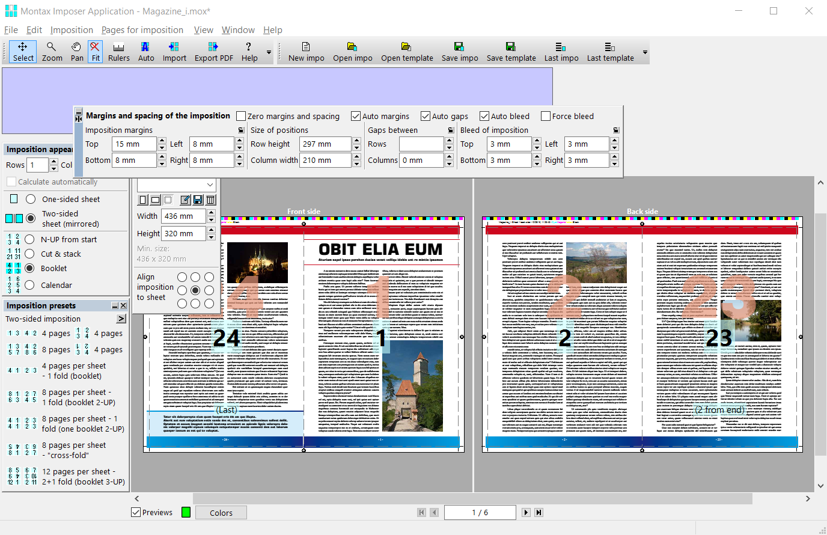Increase sheet Width with up arrow
Viewport: 827px width, 535px height.
click(211, 213)
